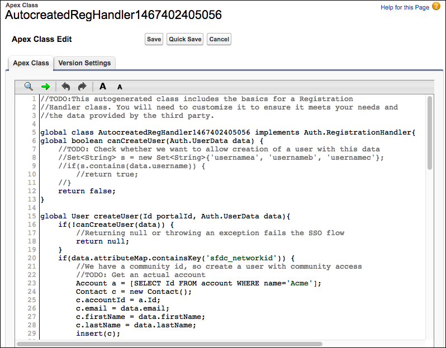The image size is (446, 348).
Task: Click 'insert(c);' on line 29
Action: pos(98,333)
